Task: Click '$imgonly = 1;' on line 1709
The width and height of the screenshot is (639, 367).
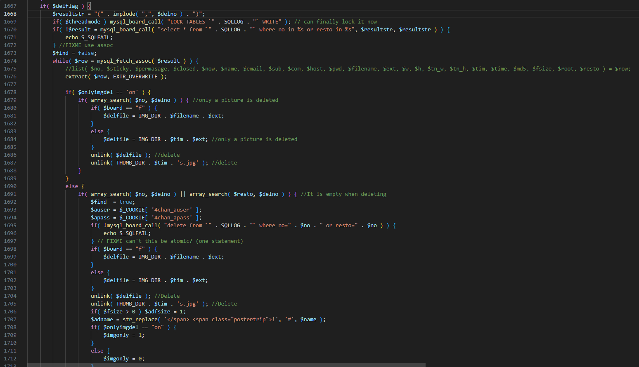Action: pyautogui.click(x=124, y=335)
